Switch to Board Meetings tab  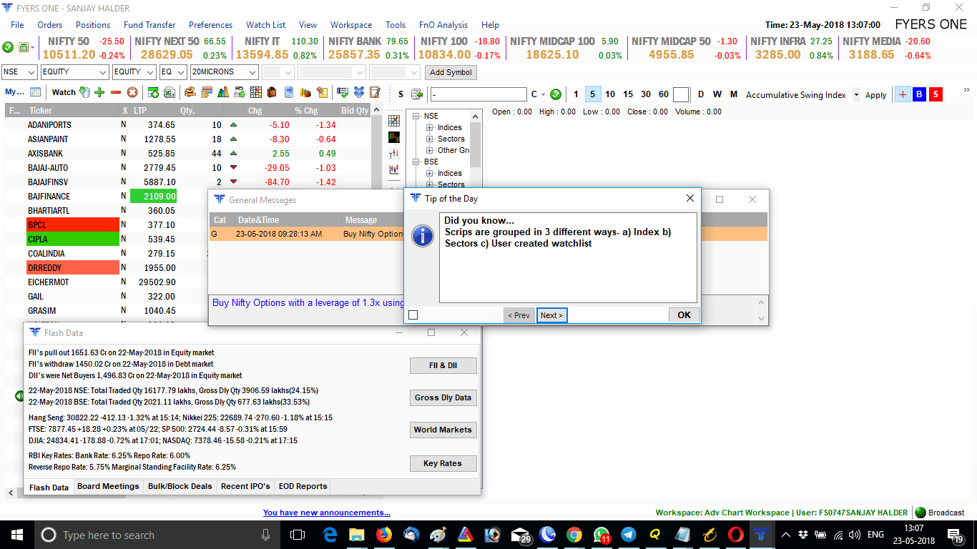click(108, 486)
